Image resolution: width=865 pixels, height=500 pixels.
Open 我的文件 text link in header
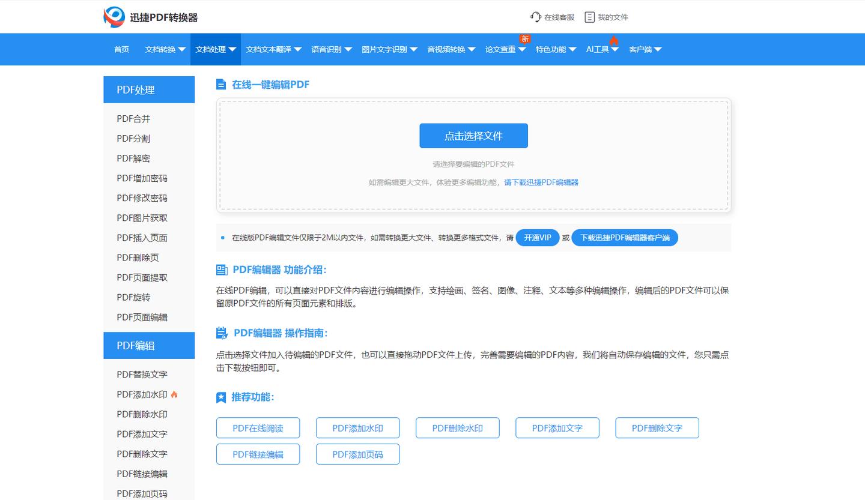[613, 17]
